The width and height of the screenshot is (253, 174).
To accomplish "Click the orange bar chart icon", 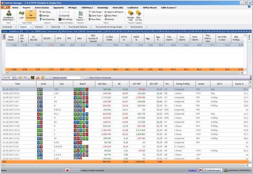I will [x=38, y=78].
